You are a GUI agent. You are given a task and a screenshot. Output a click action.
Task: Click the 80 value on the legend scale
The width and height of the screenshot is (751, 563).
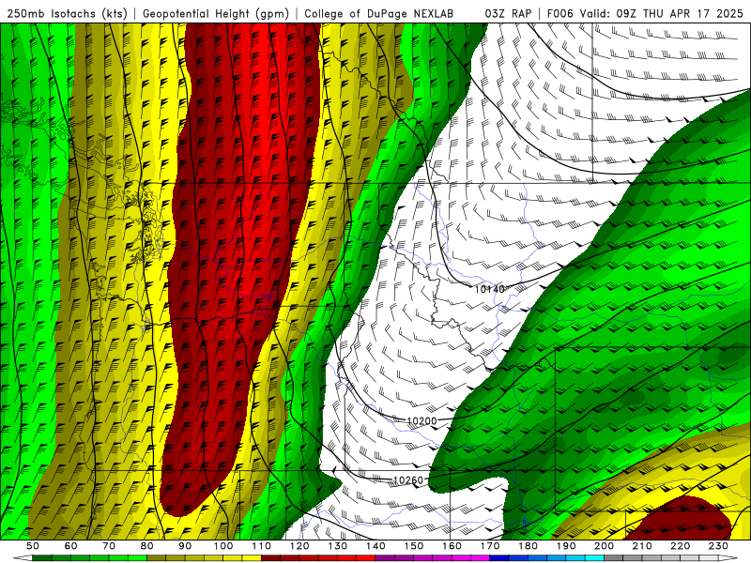(x=147, y=546)
